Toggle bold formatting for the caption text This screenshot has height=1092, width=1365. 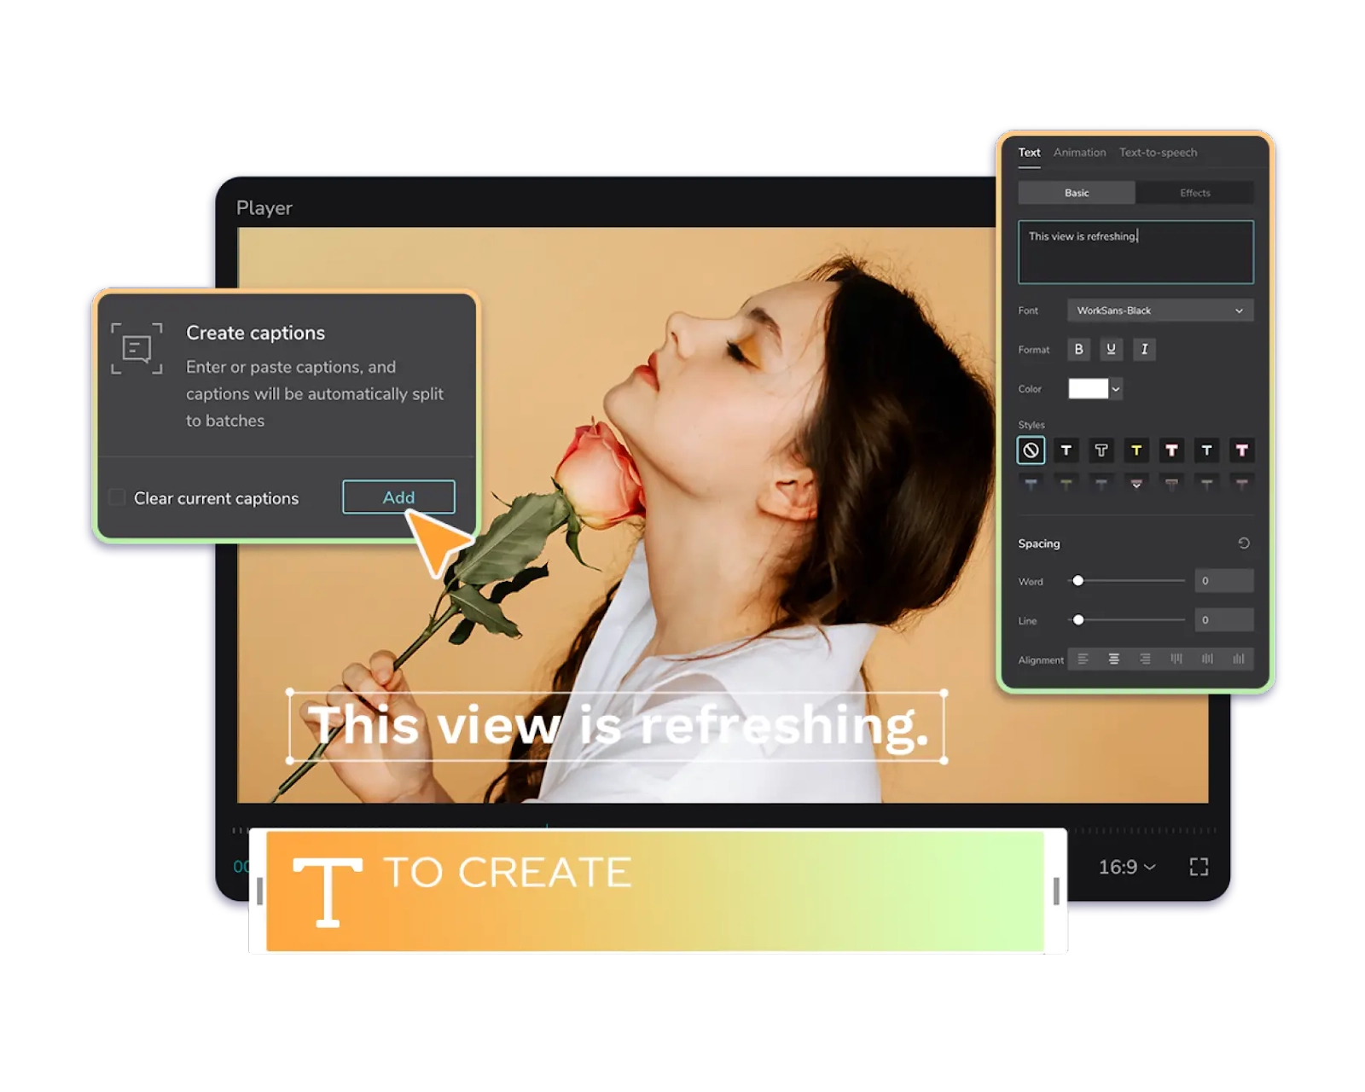(x=1079, y=350)
